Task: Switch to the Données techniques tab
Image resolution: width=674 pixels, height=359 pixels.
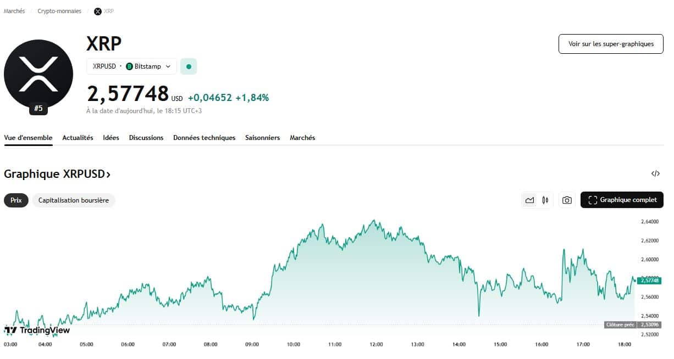Action: [204, 138]
